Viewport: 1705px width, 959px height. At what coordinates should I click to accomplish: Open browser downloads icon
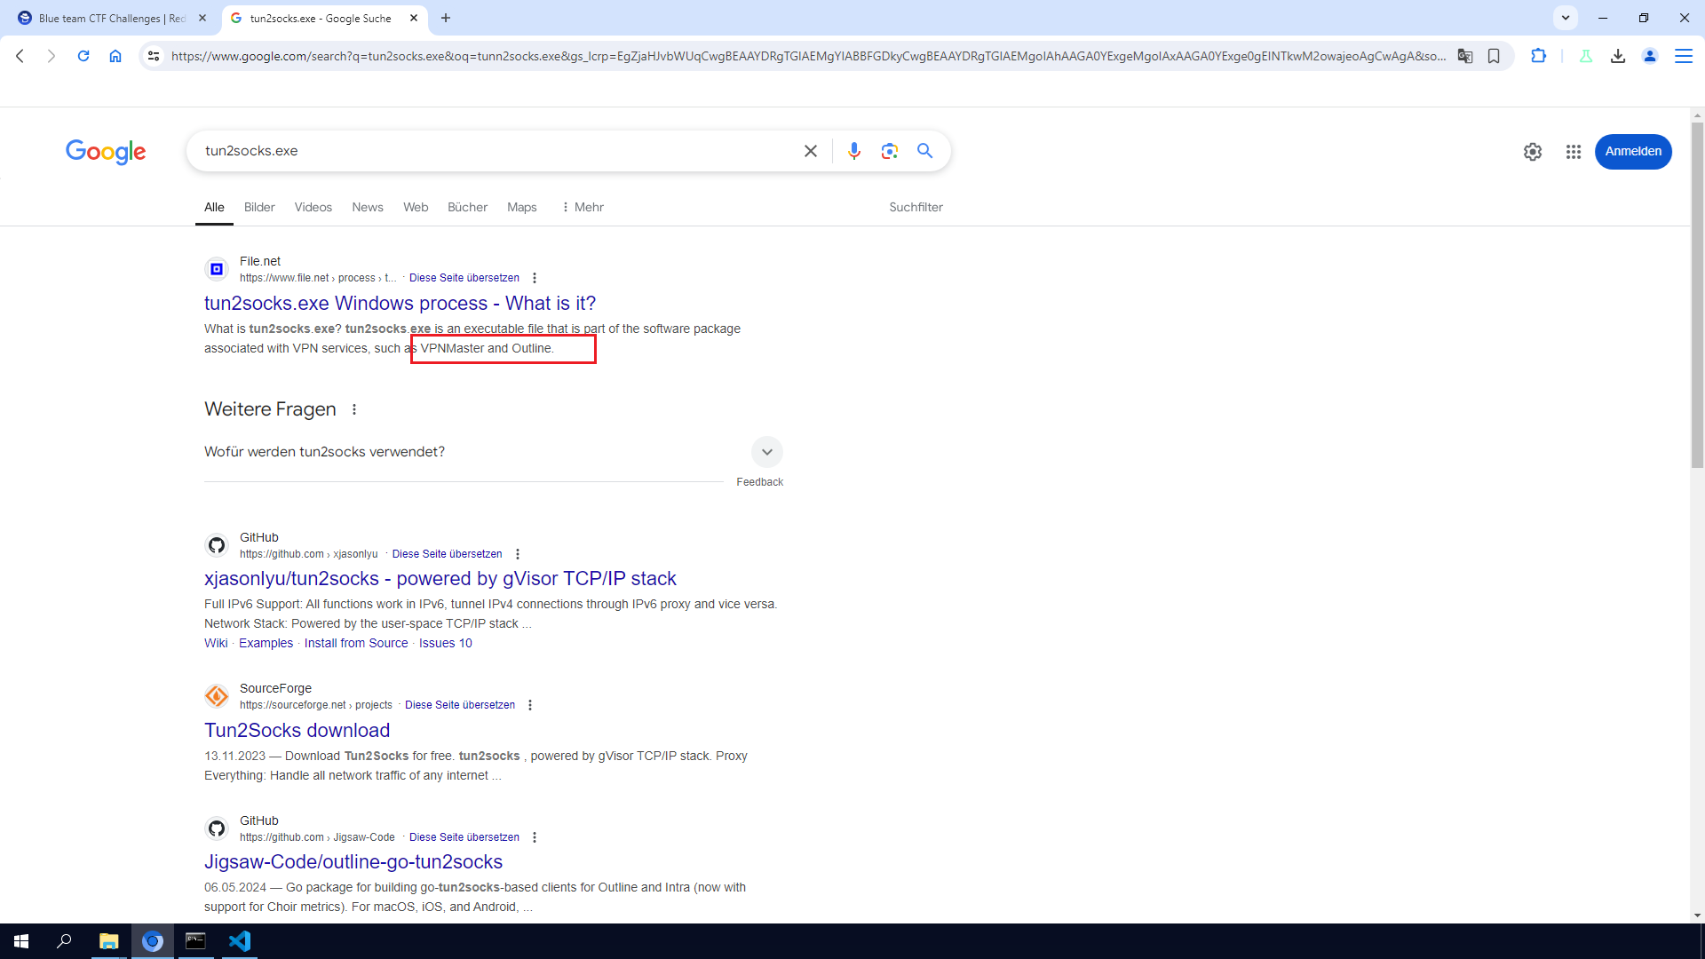coord(1617,56)
